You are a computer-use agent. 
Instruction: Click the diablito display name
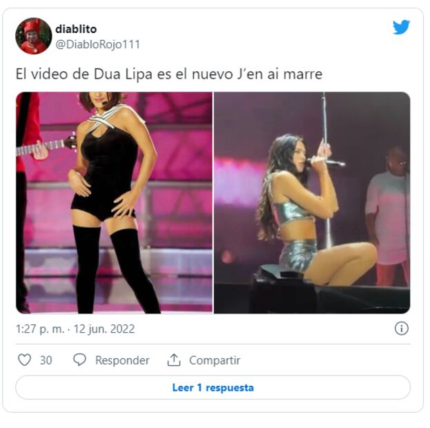[76, 29]
